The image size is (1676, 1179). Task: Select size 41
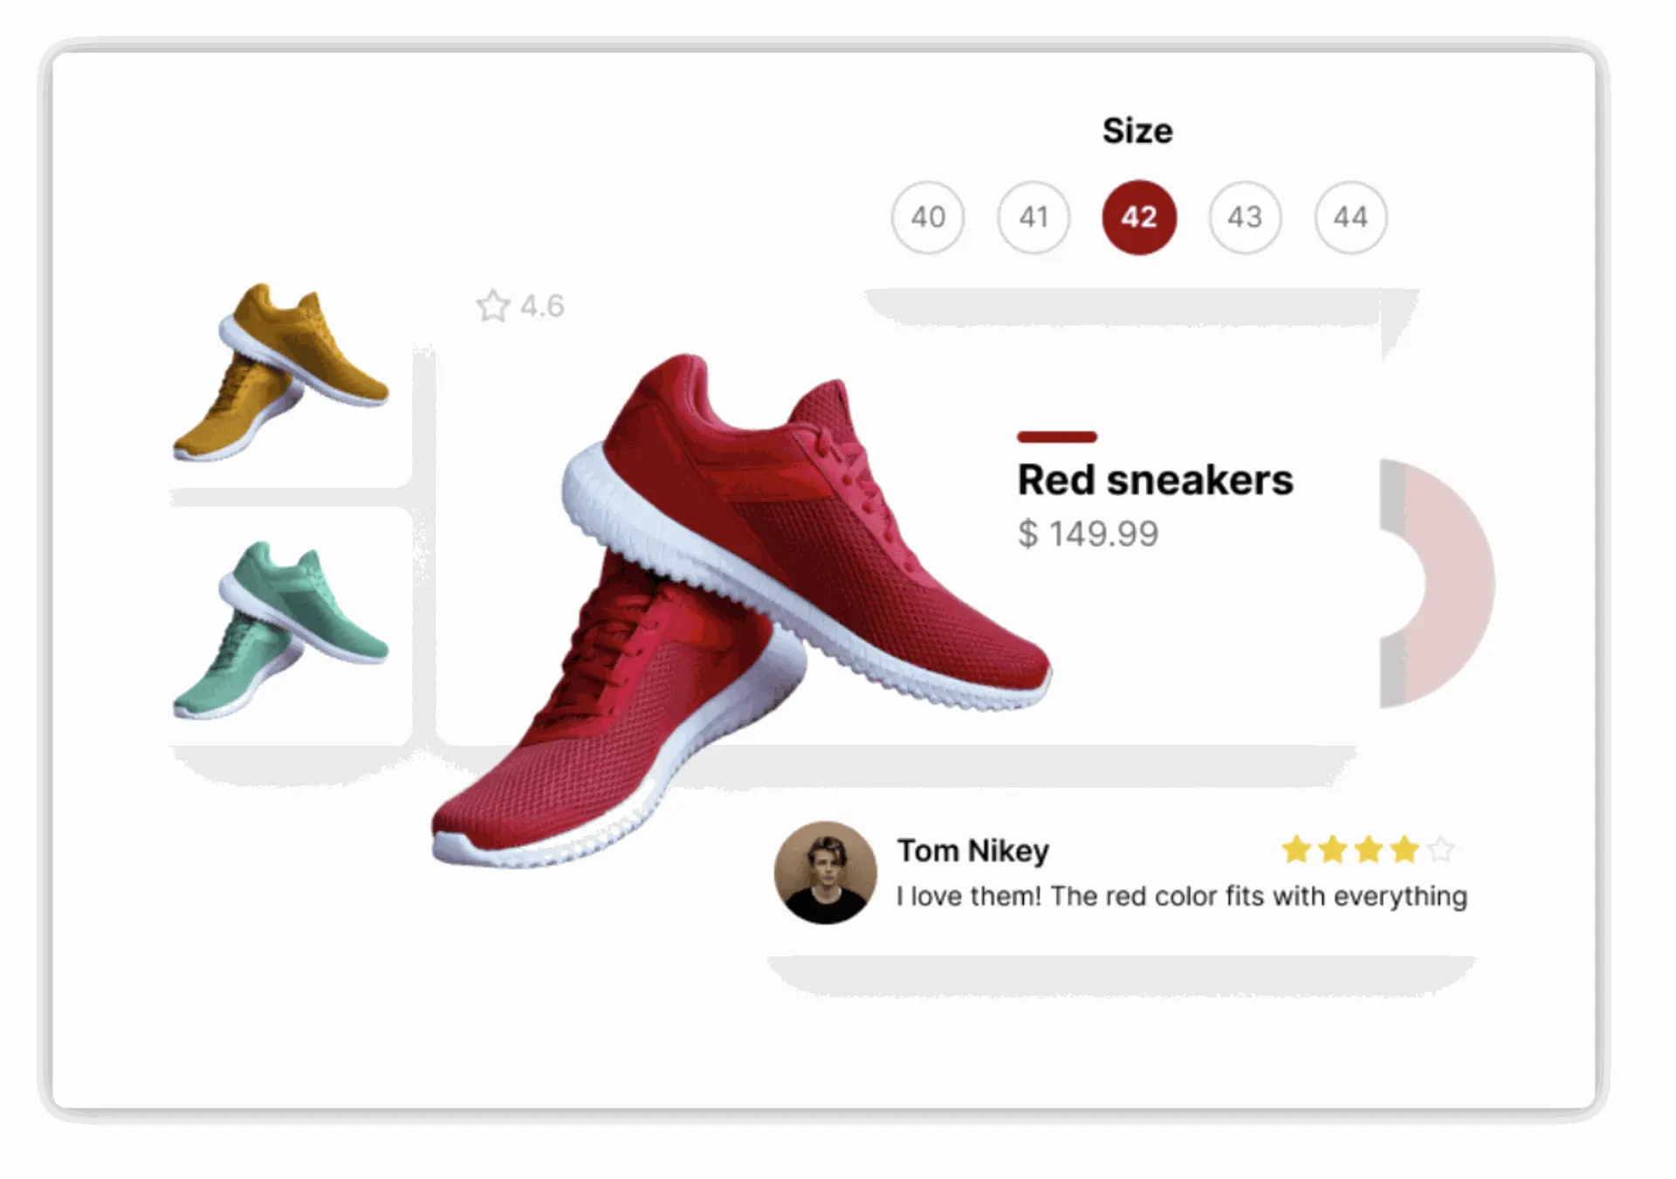[x=1034, y=217]
